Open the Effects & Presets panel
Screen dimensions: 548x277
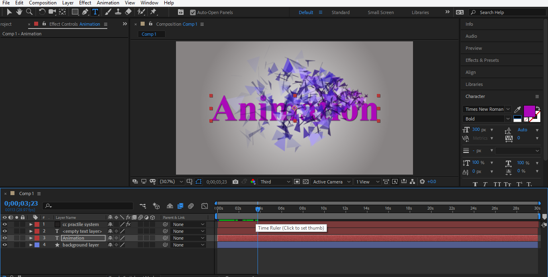point(482,60)
